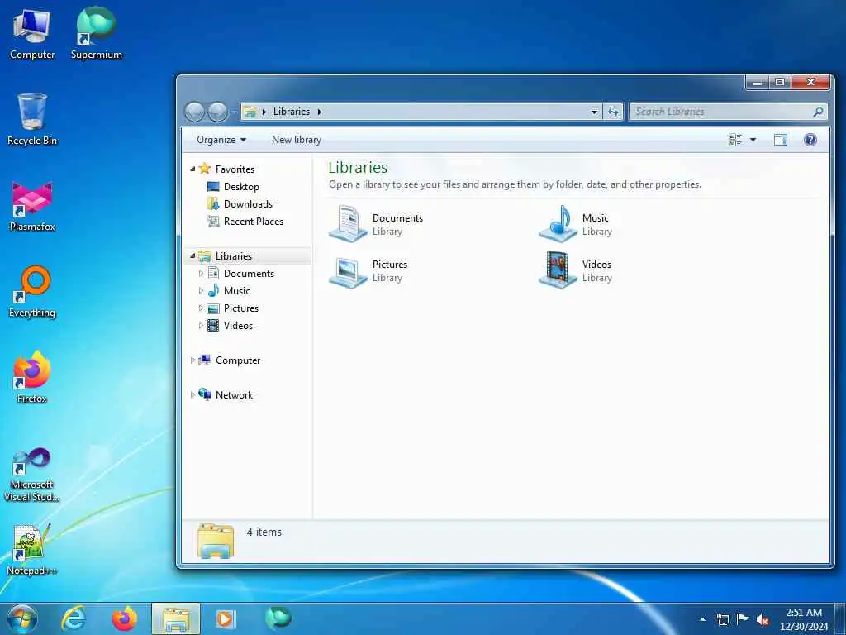Viewport: 846px width, 635px height.
Task: Expand Videos node in navigation tree
Action: click(x=201, y=325)
